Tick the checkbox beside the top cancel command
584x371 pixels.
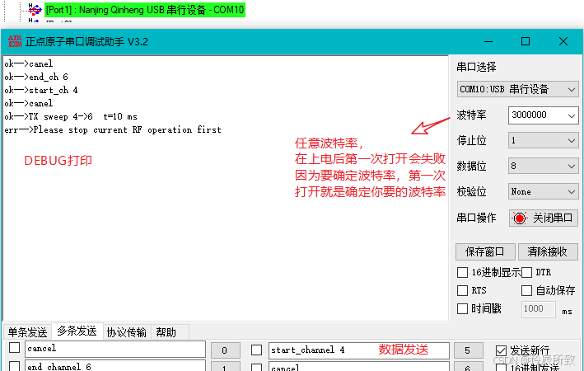[15, 348]
